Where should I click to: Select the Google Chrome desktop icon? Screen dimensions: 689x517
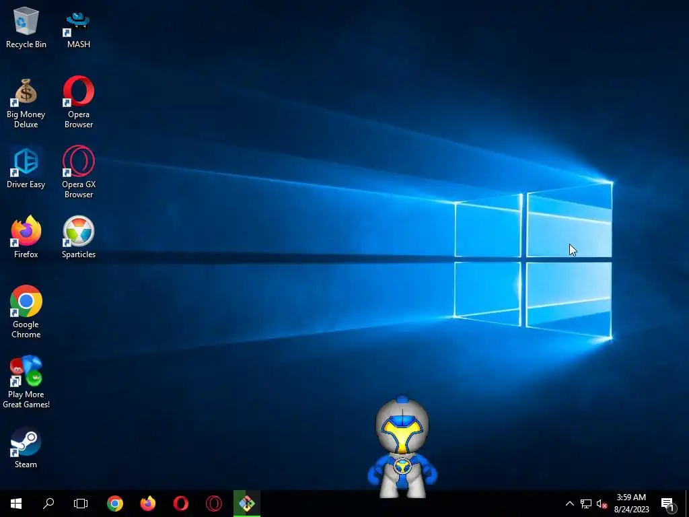coord(26,312)
